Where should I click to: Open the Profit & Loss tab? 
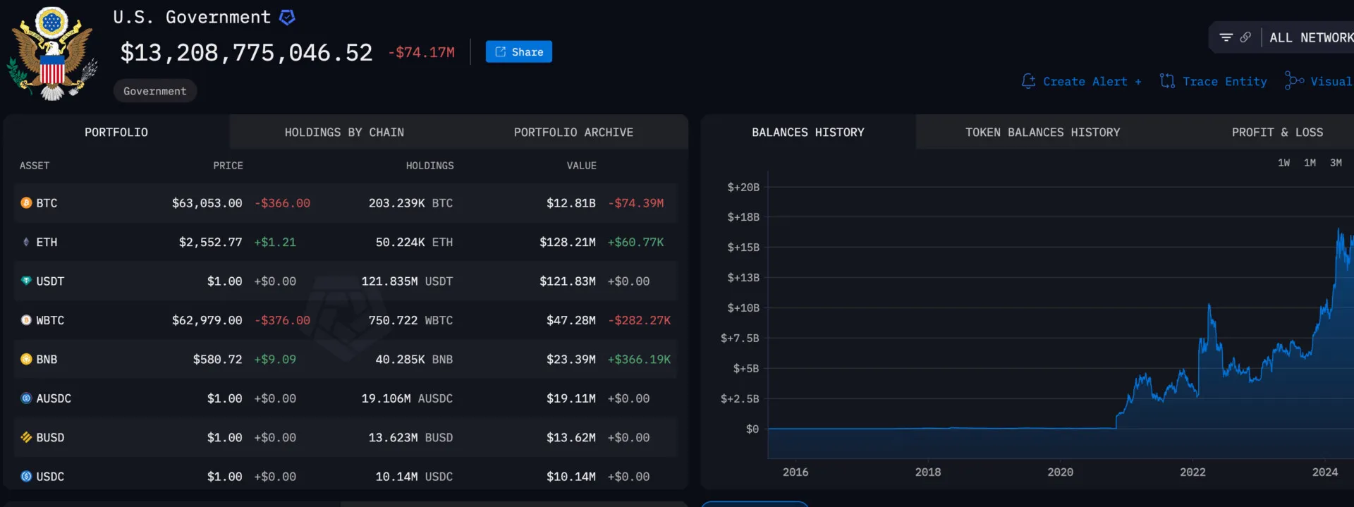click(x=1277, y=132)
